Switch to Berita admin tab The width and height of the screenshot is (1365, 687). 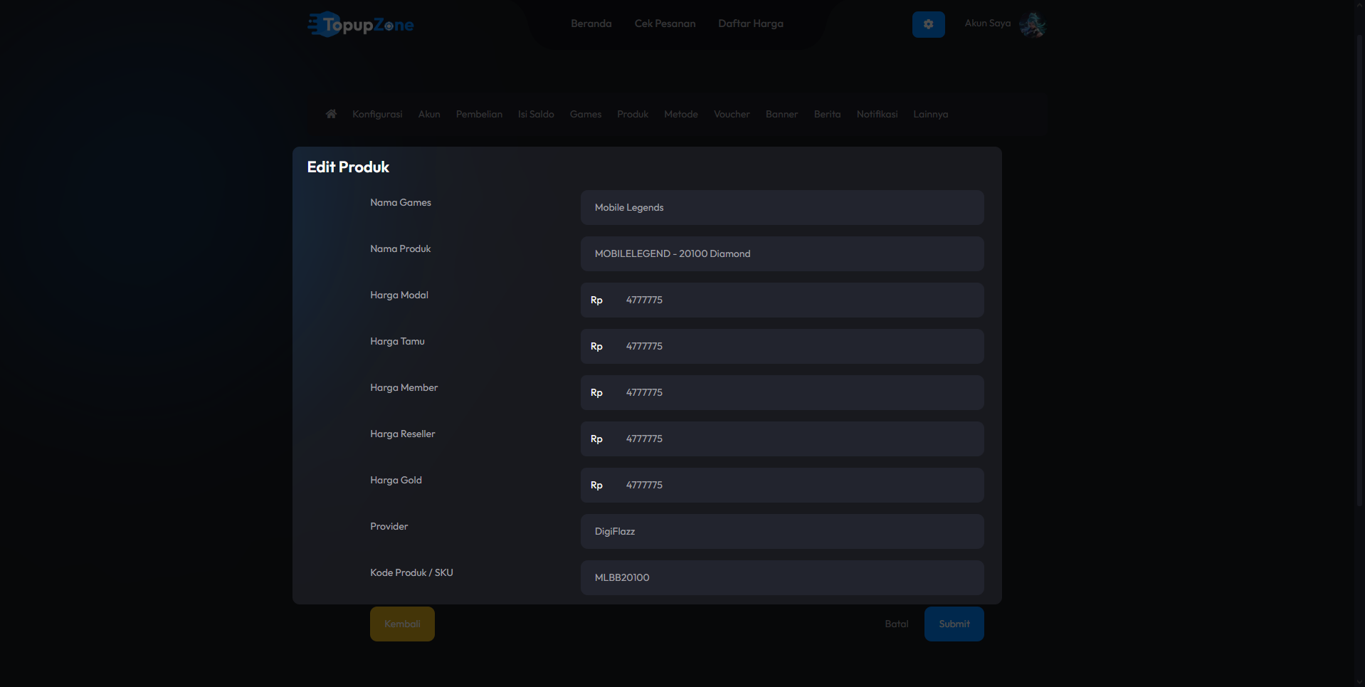click(827, 114)
